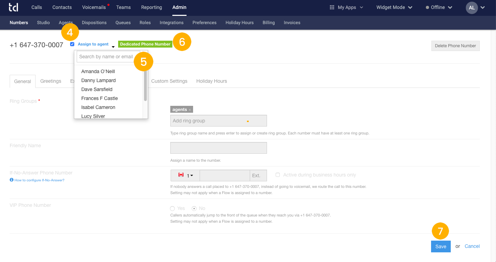Click the Friendly Name input field
The height and width of the screenshot is (262, 496).
[219, 148]
